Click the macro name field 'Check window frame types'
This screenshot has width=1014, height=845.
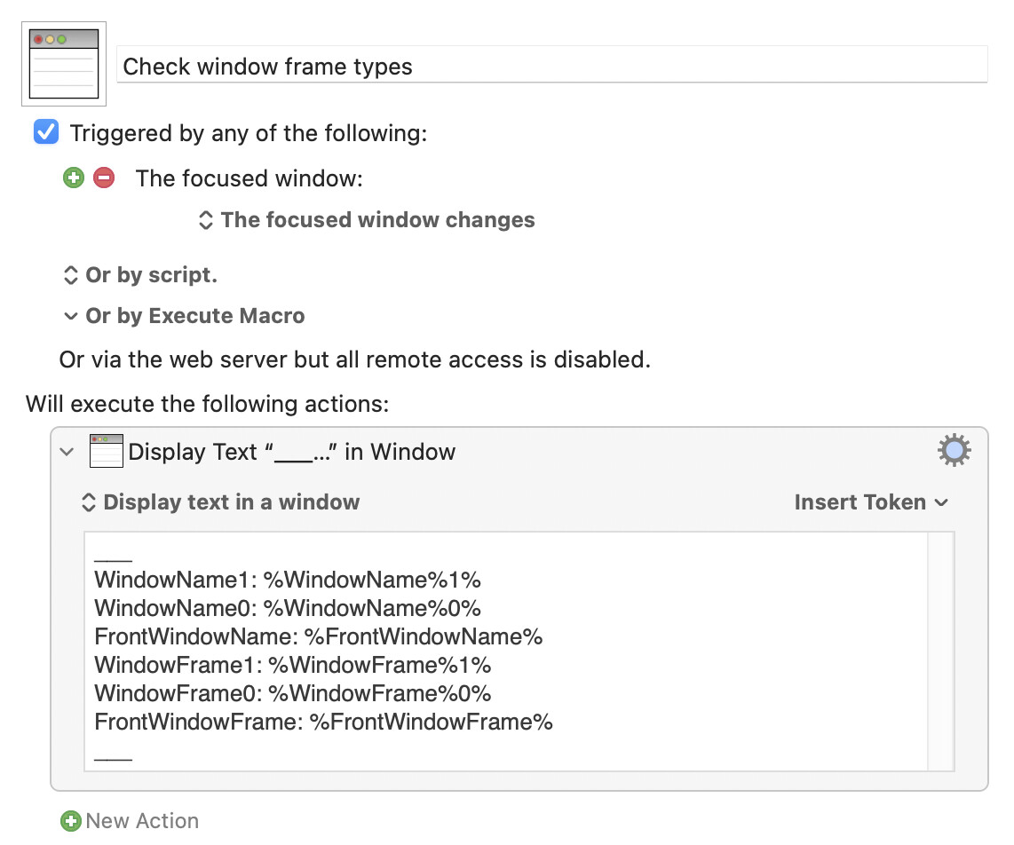[x=551, y=65]
